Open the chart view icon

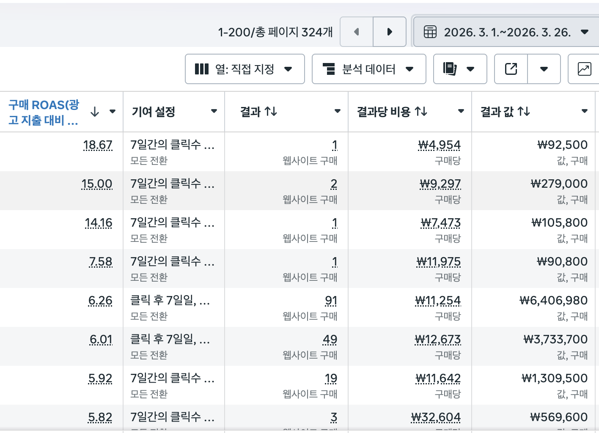(x=584, y=69)
